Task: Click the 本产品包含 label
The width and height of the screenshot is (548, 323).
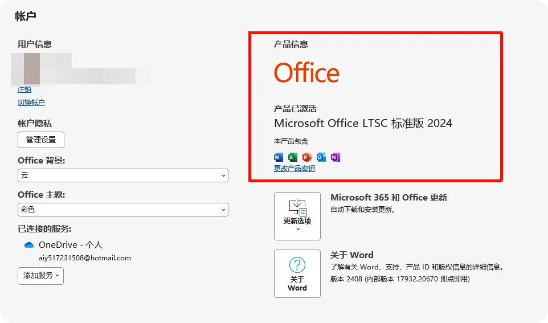Action: [291, 141]
